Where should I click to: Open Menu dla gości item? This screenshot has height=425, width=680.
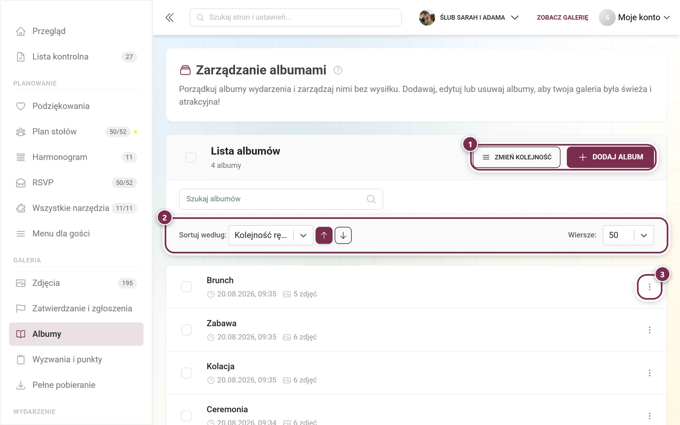point(76,234)
